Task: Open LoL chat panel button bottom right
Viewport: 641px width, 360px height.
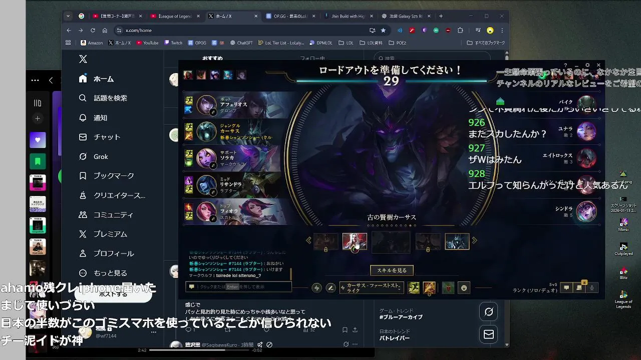Action: 566,287
